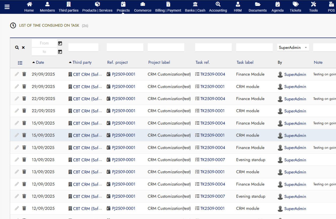Click the Task label filter field

click(254, 47)
